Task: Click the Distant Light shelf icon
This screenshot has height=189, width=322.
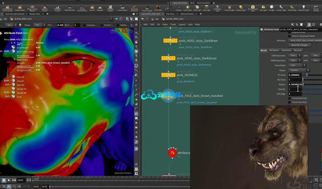Action: (x=241, y=8)
